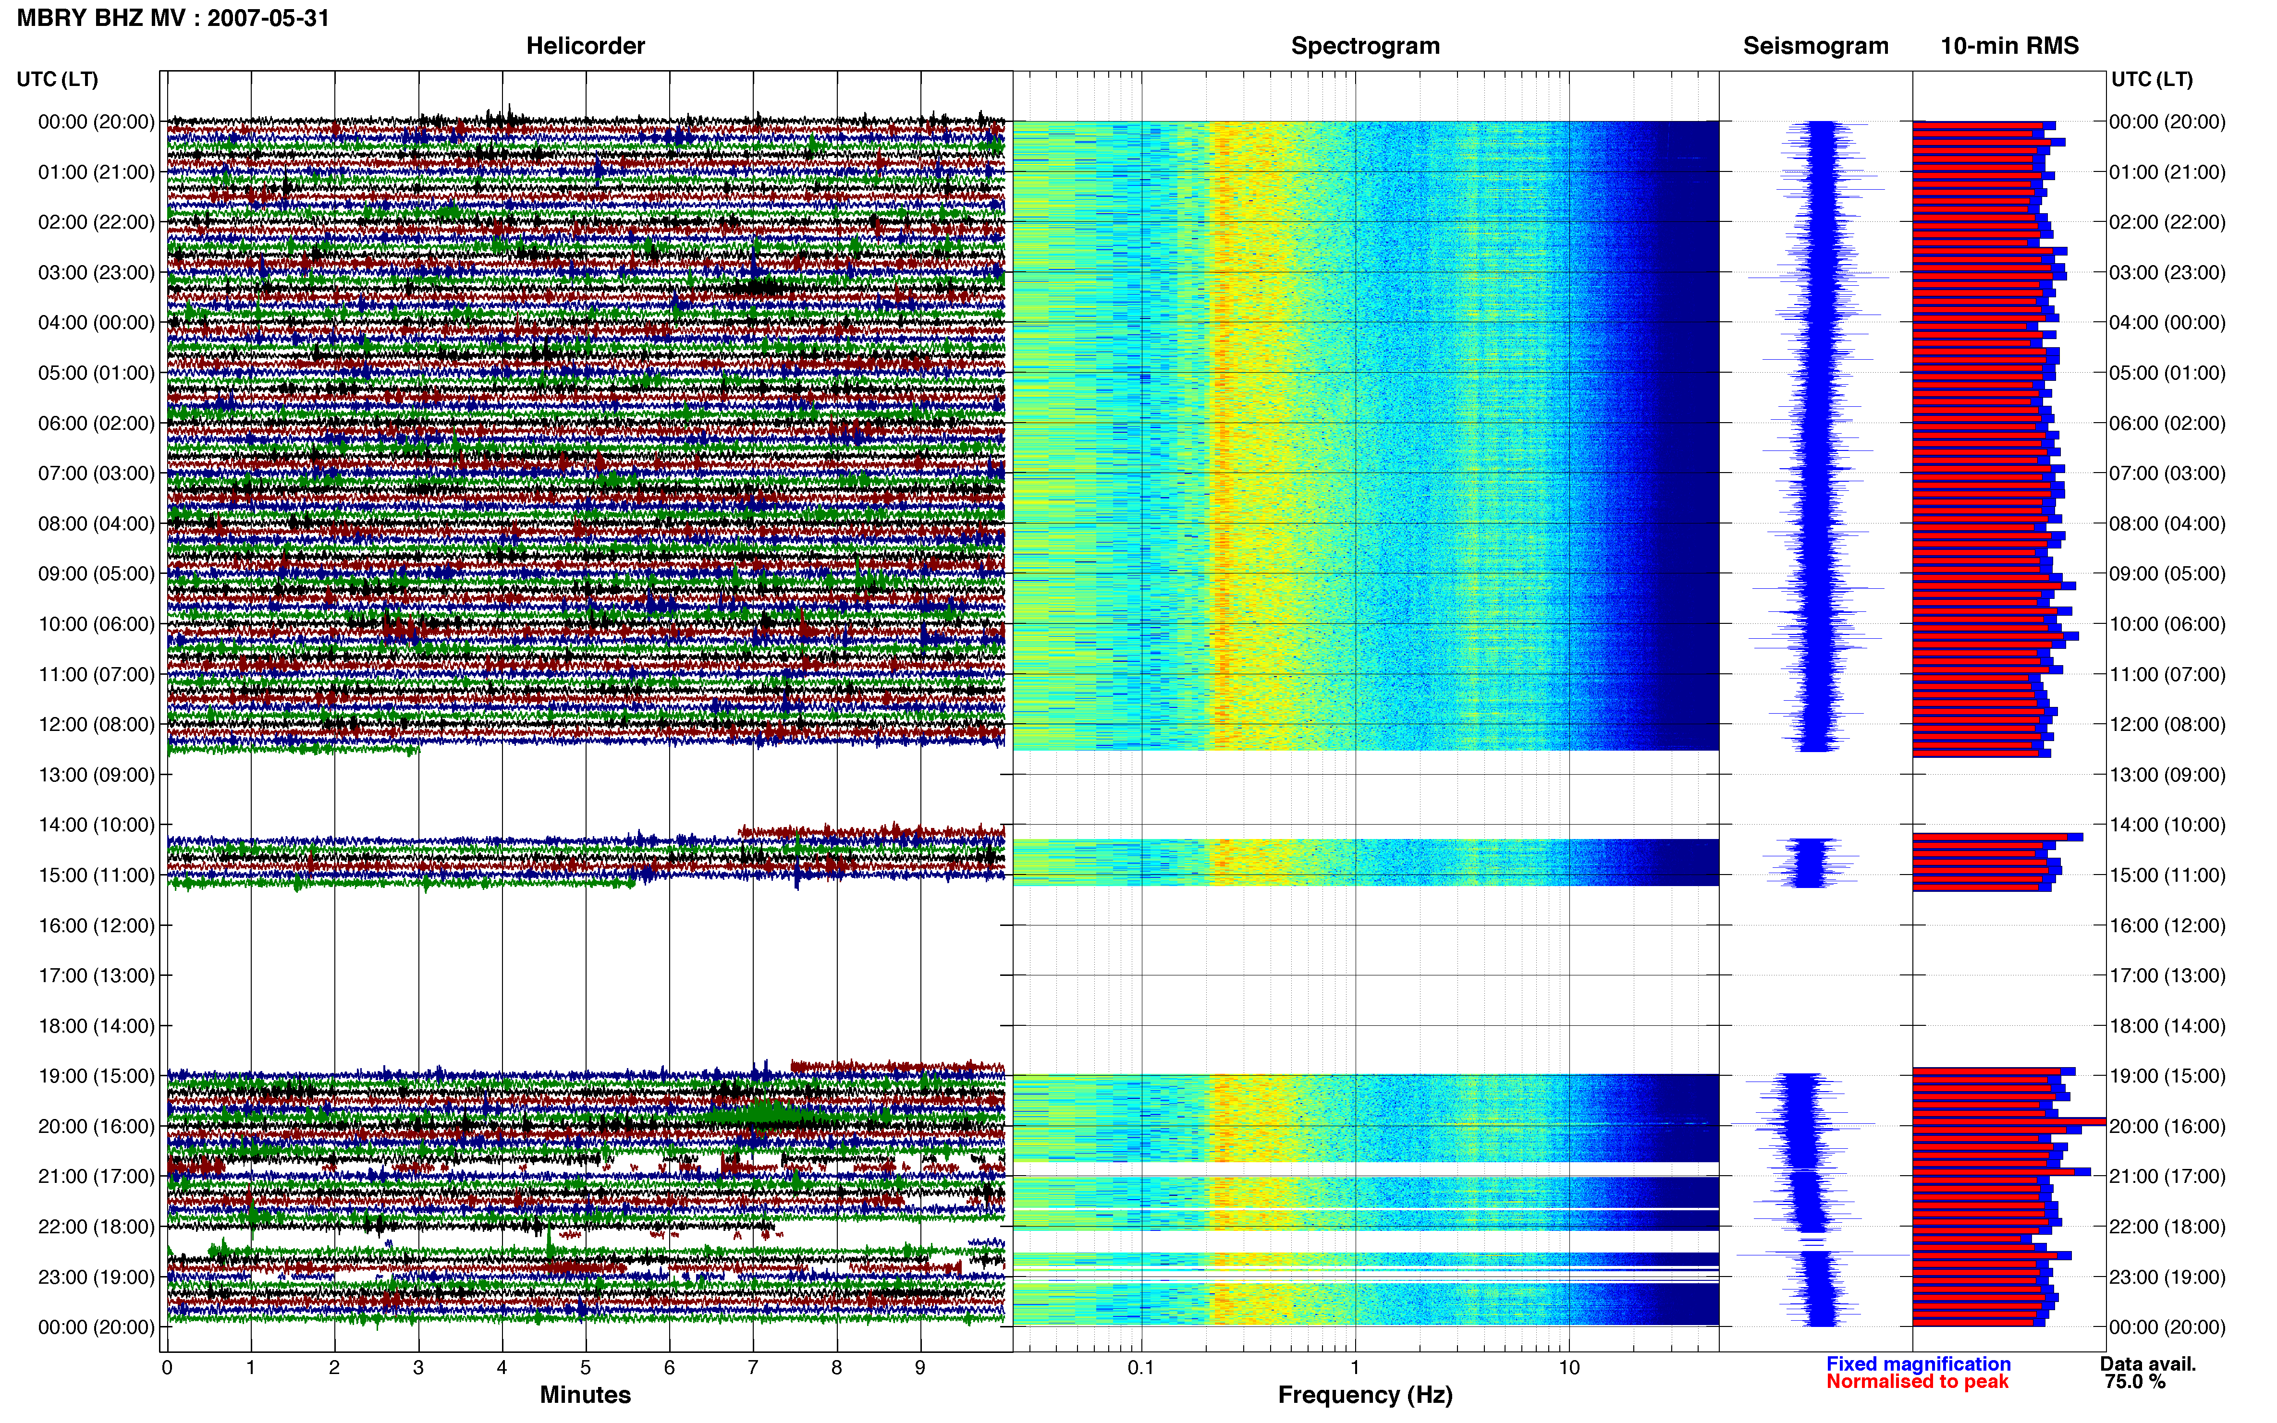
Task: Select left-axis time label '01:00 (21:00)'
Action: [x=96, y=172]
